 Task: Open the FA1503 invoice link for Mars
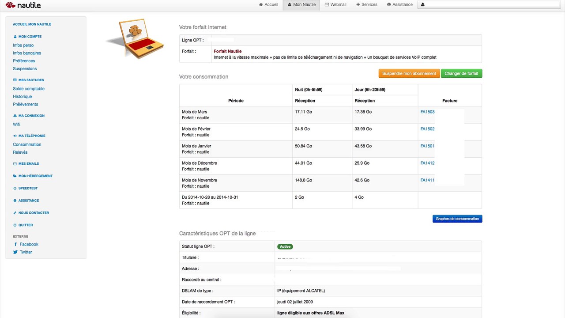point(427,112)
